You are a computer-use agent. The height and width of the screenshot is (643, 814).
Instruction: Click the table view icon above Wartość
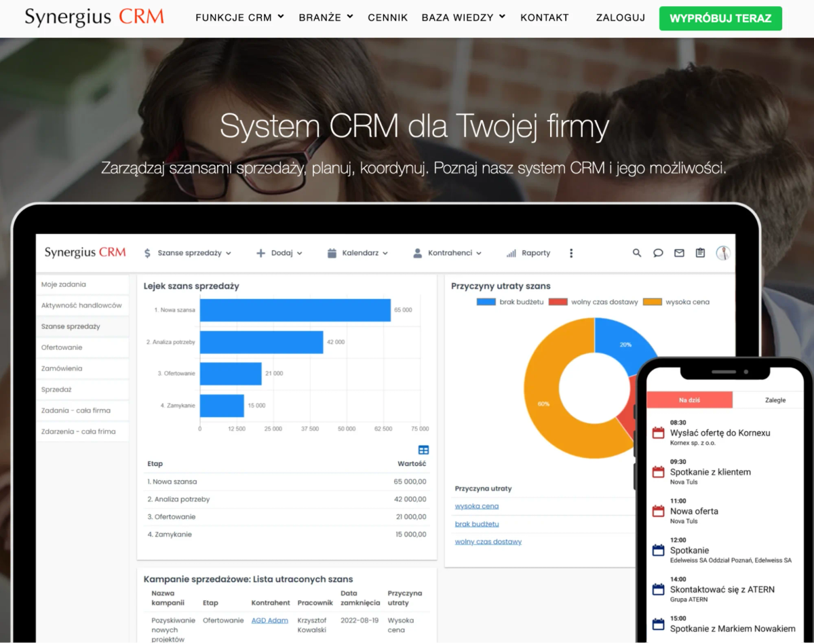tap(423, 450)
